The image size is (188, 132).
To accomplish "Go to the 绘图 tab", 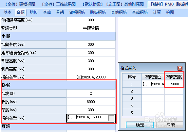I will (170, 12).
